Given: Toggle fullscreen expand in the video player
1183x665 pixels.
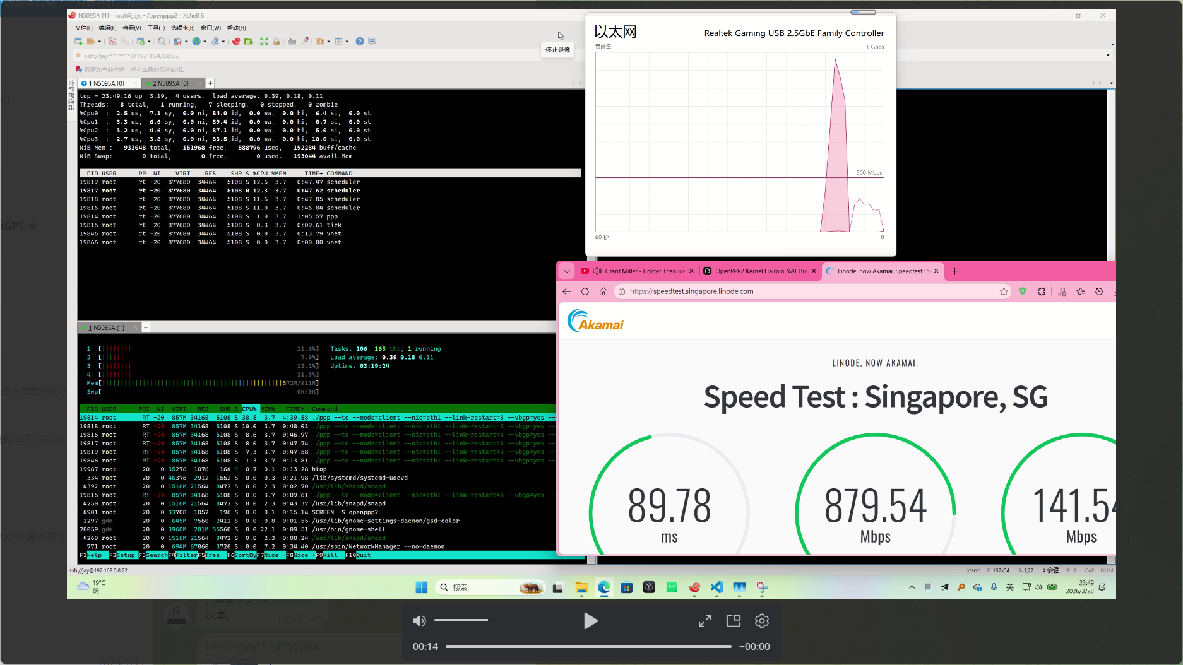Looking at the screenshot, I should click(705, 621).
